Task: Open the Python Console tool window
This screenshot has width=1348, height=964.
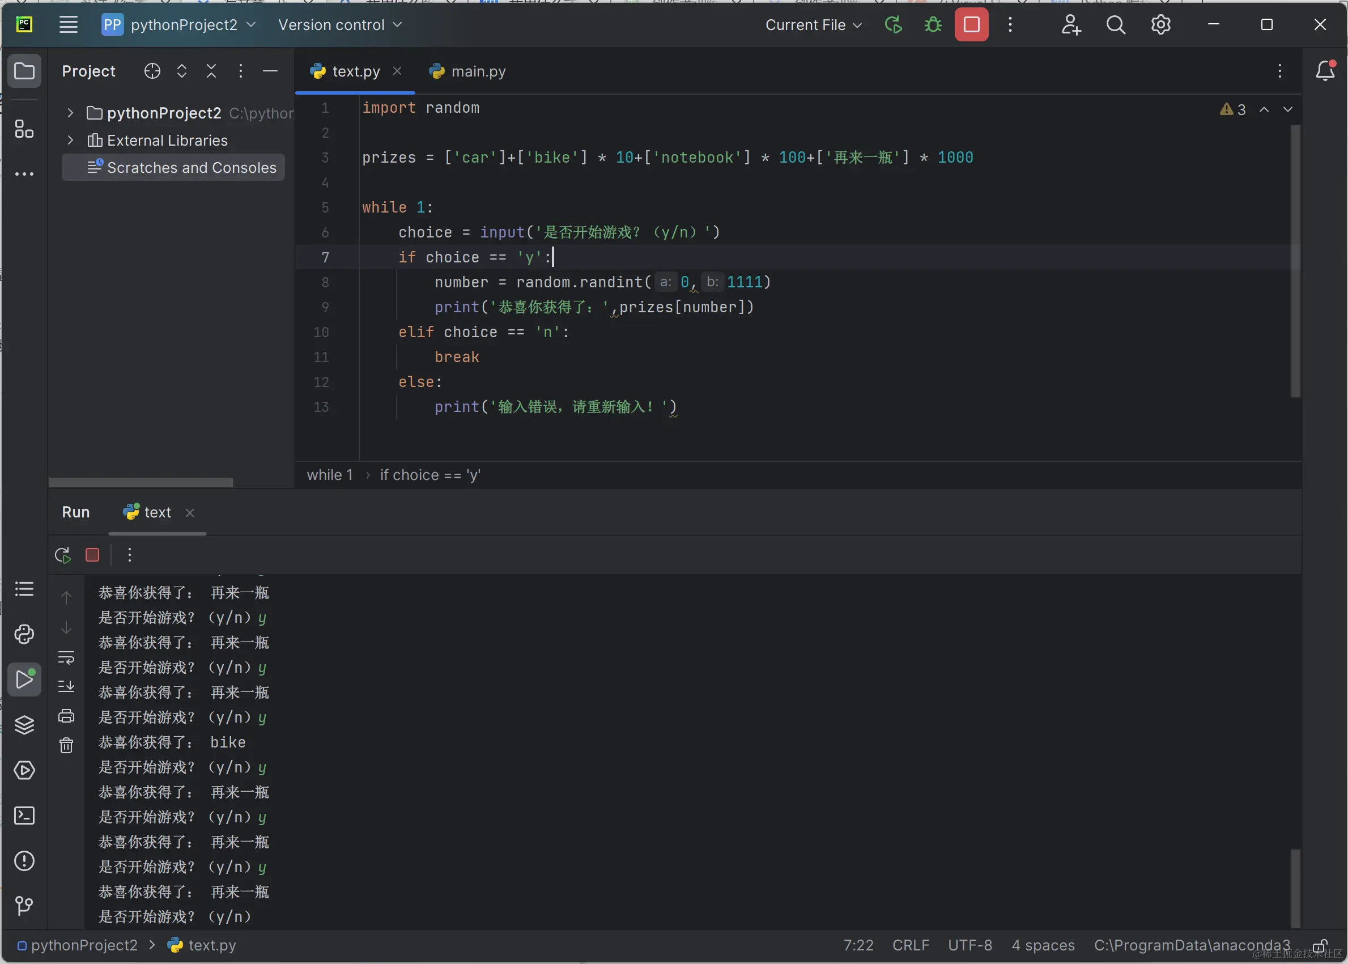Action: 24,634
